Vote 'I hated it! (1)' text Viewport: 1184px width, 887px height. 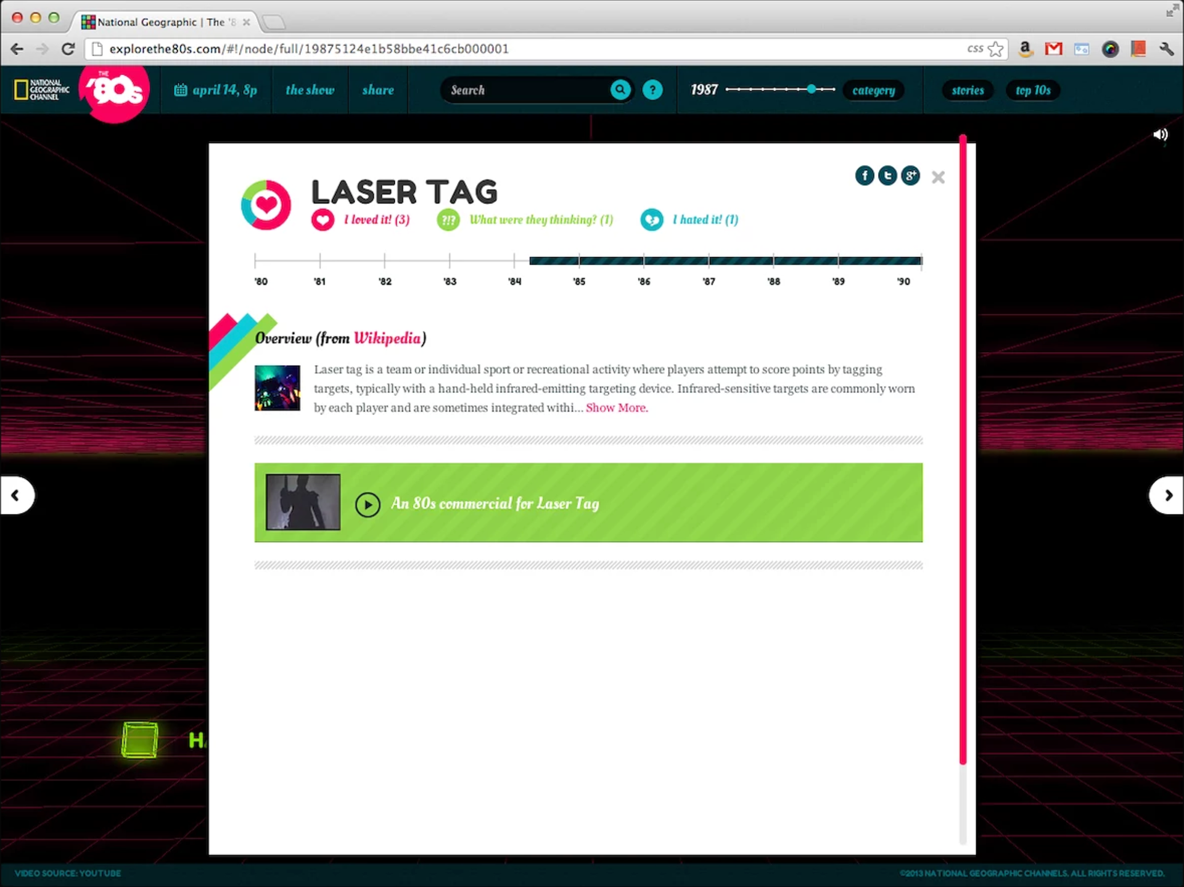[x=705, y=220]
